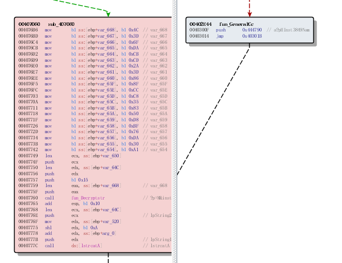The height and width of the screenshot is (263, 342).
Task: Click the 0x15 immediate value
Action: (83, 180)
